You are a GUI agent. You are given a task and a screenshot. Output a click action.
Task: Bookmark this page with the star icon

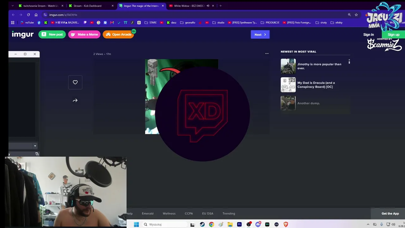[356, 15]
